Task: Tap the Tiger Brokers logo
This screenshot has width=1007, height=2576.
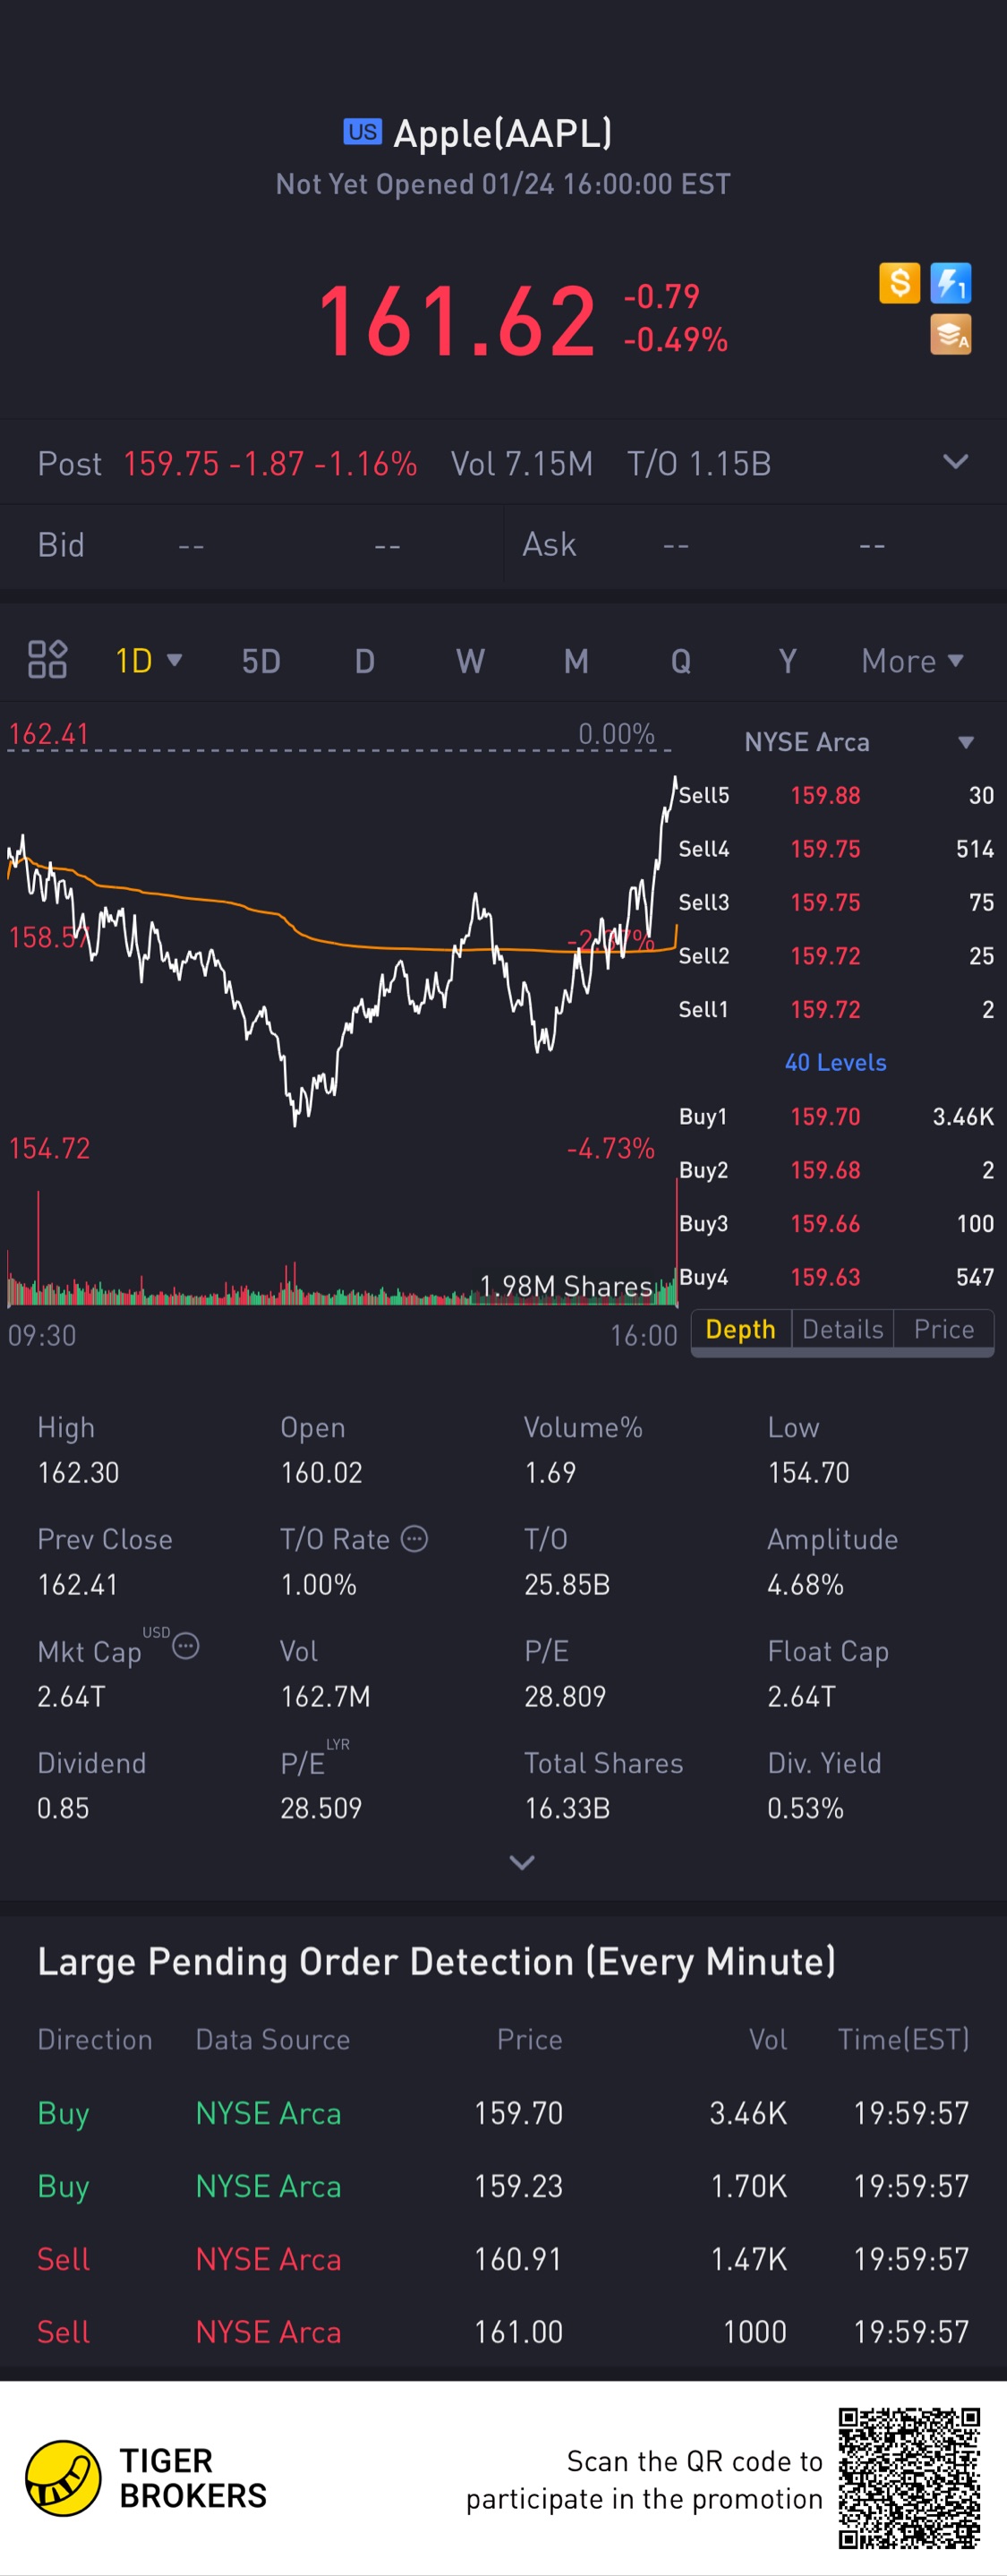Action: coord(64,2478)
